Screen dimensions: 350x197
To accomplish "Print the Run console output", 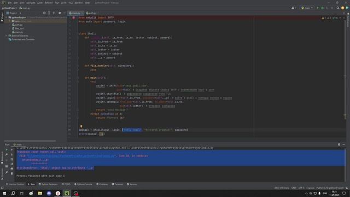I will tap(12, 169).
